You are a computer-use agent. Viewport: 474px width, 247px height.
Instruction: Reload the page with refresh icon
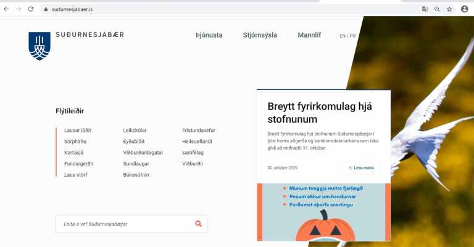pyautogui.click(x=31, y=9)
